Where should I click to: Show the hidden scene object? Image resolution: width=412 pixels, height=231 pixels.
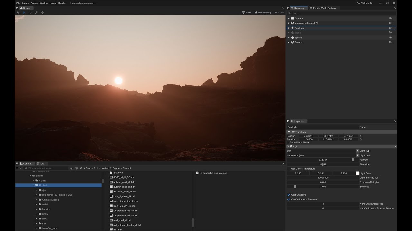(x=390, y=33)
